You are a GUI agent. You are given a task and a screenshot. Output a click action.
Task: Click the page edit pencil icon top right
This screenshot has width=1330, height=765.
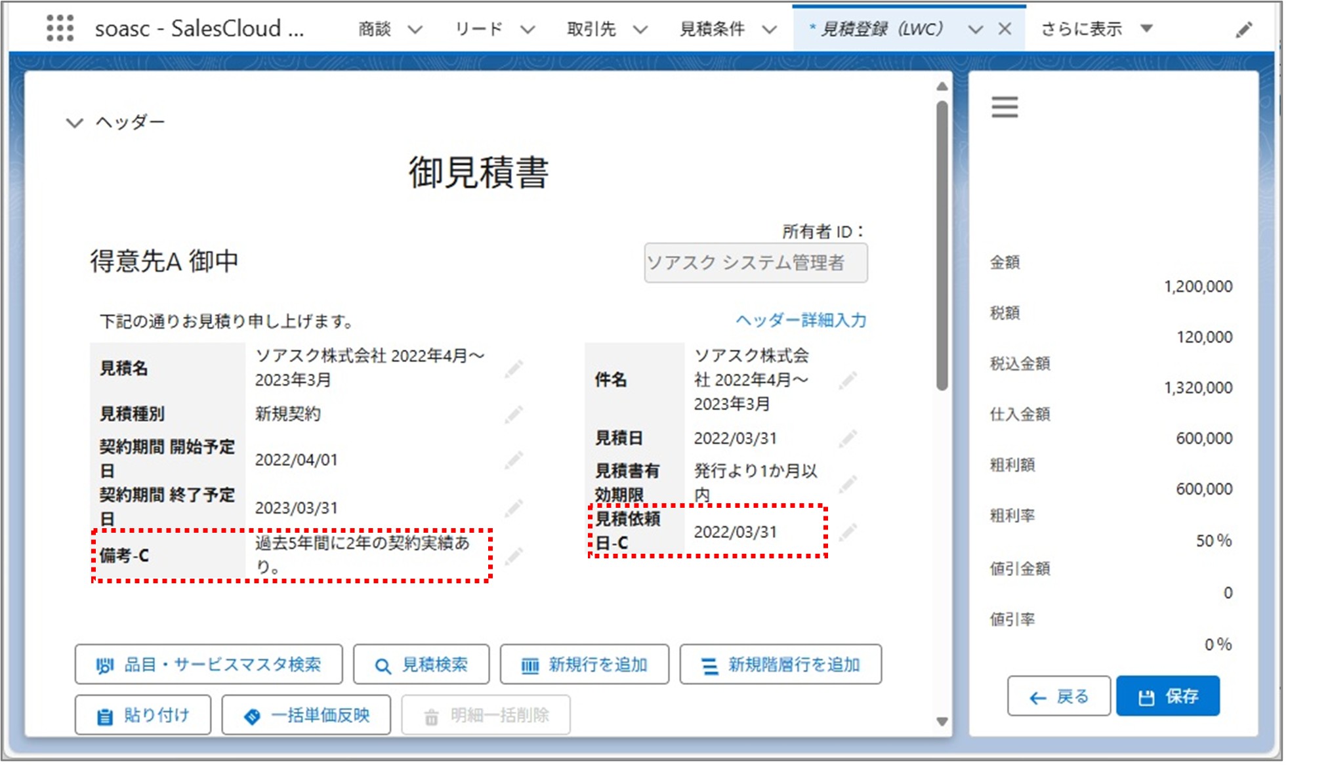coord(1245,29)
